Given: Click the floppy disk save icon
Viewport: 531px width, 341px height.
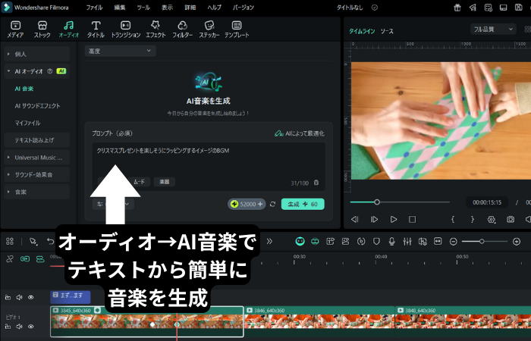Looking at the screenshot, I should pos(518,8).
